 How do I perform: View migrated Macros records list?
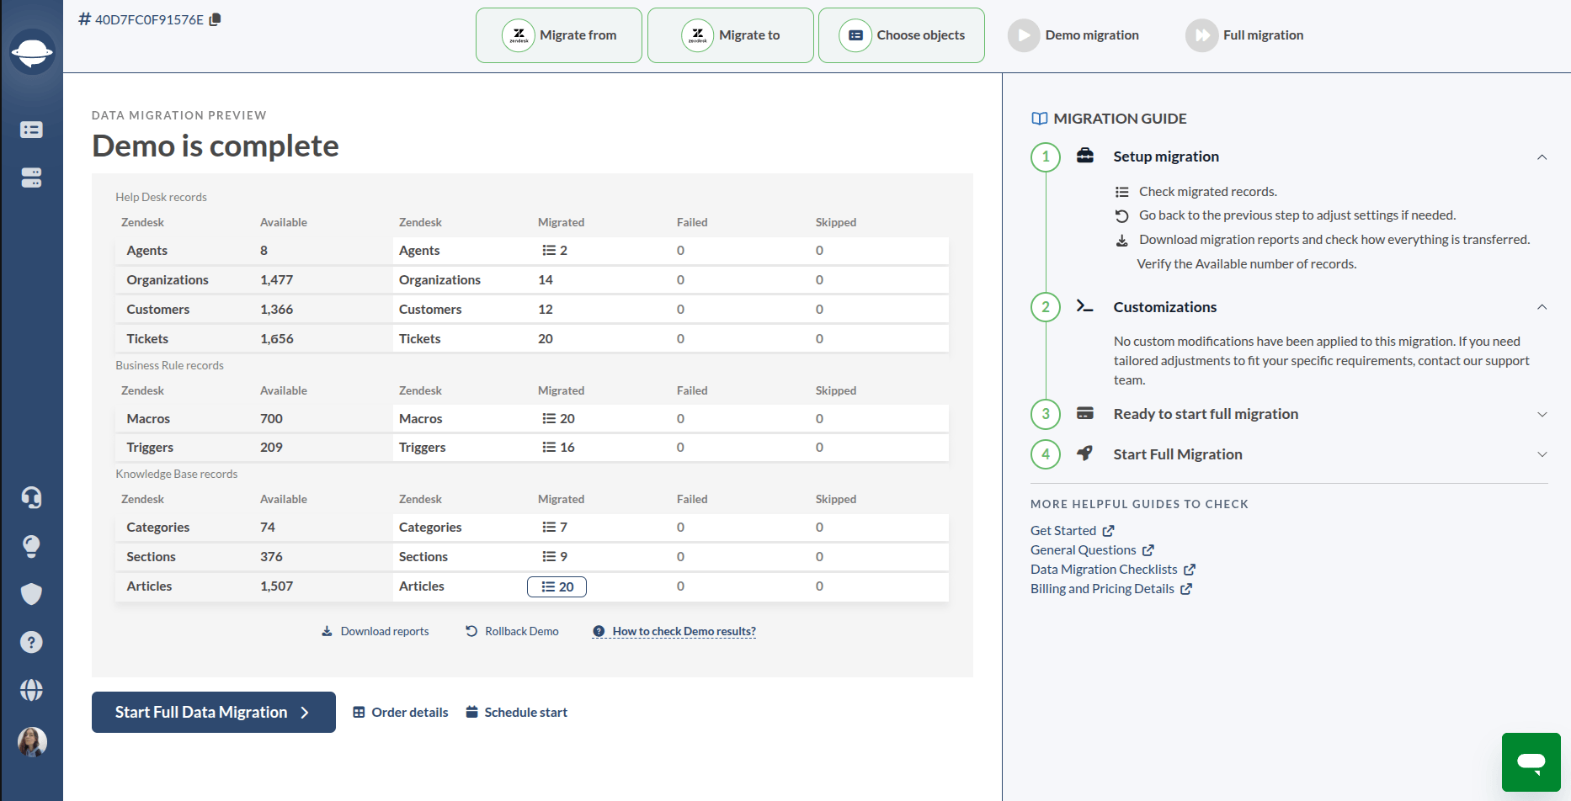tap(558, 419)
